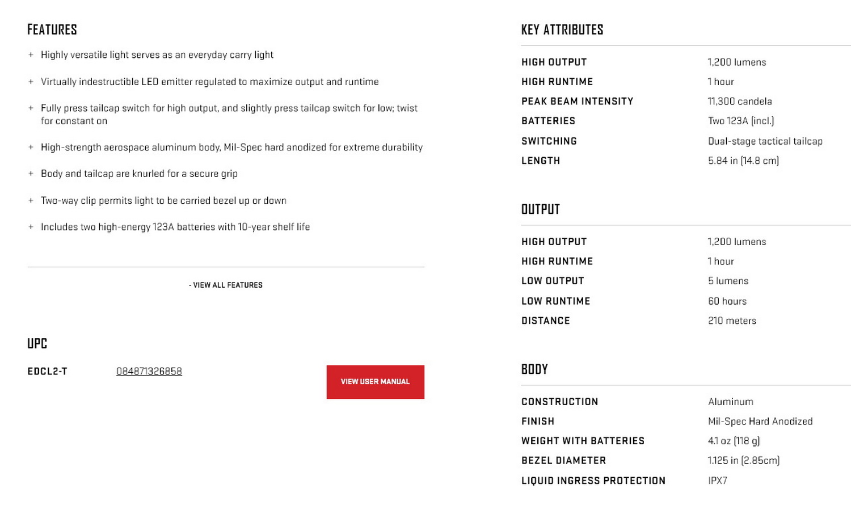Click the EDCL2-T model label
The image size is (851, 505).
tap(48, 371)
